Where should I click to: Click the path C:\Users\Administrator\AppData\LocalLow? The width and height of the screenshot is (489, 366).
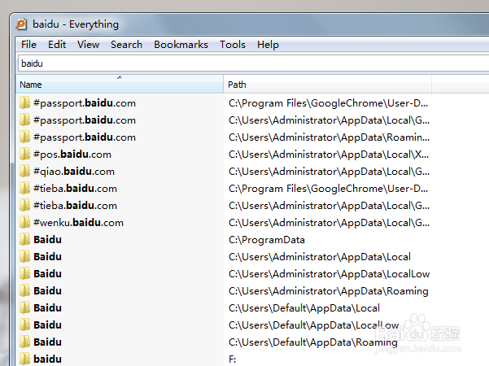pyautogui.click(x=329, y=274)
